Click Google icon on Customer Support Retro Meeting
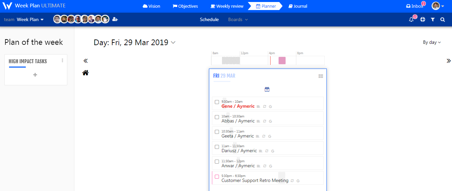 (298, 181)
